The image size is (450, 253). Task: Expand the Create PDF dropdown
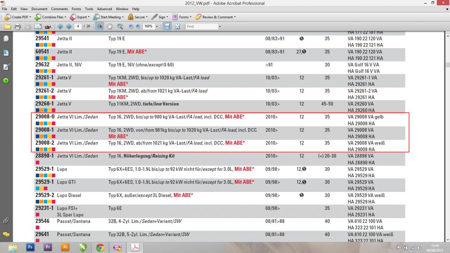click(30, 17)
